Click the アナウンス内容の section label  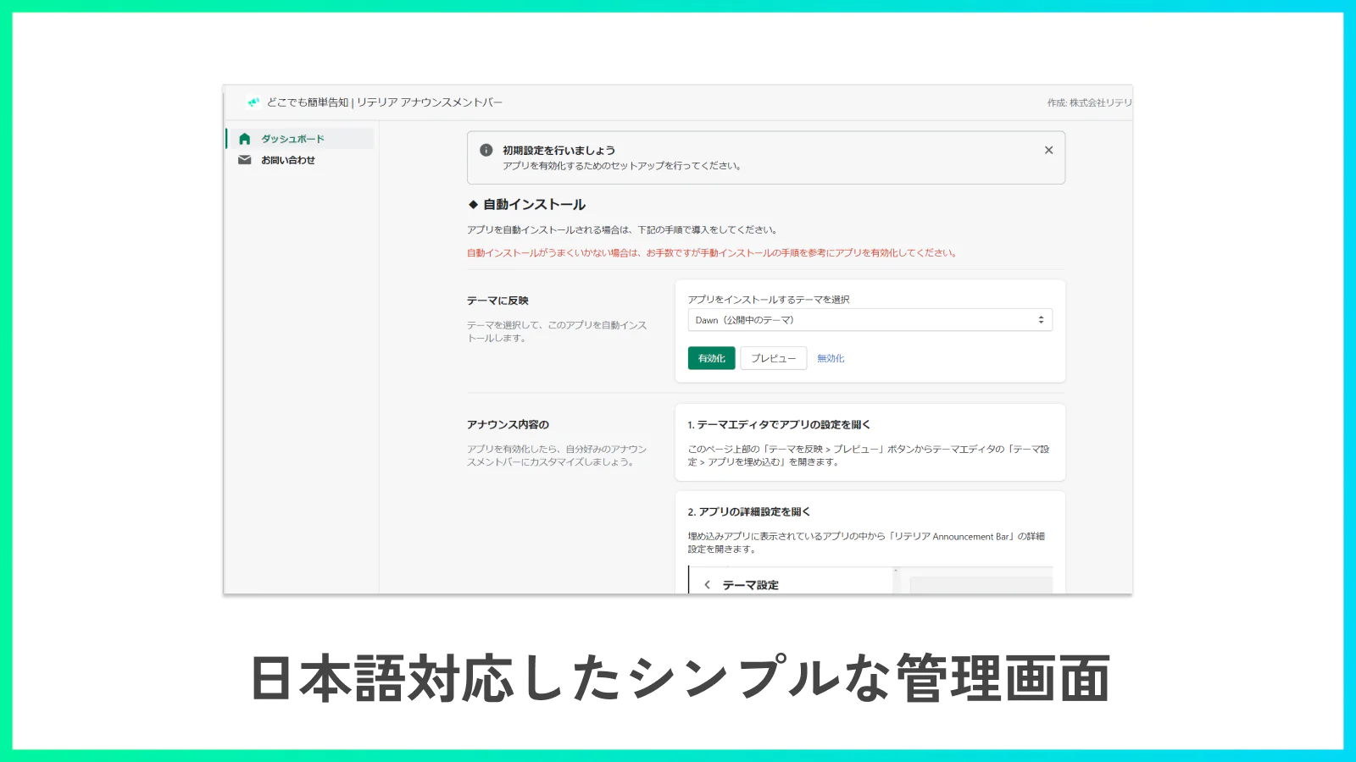[508, 425]
